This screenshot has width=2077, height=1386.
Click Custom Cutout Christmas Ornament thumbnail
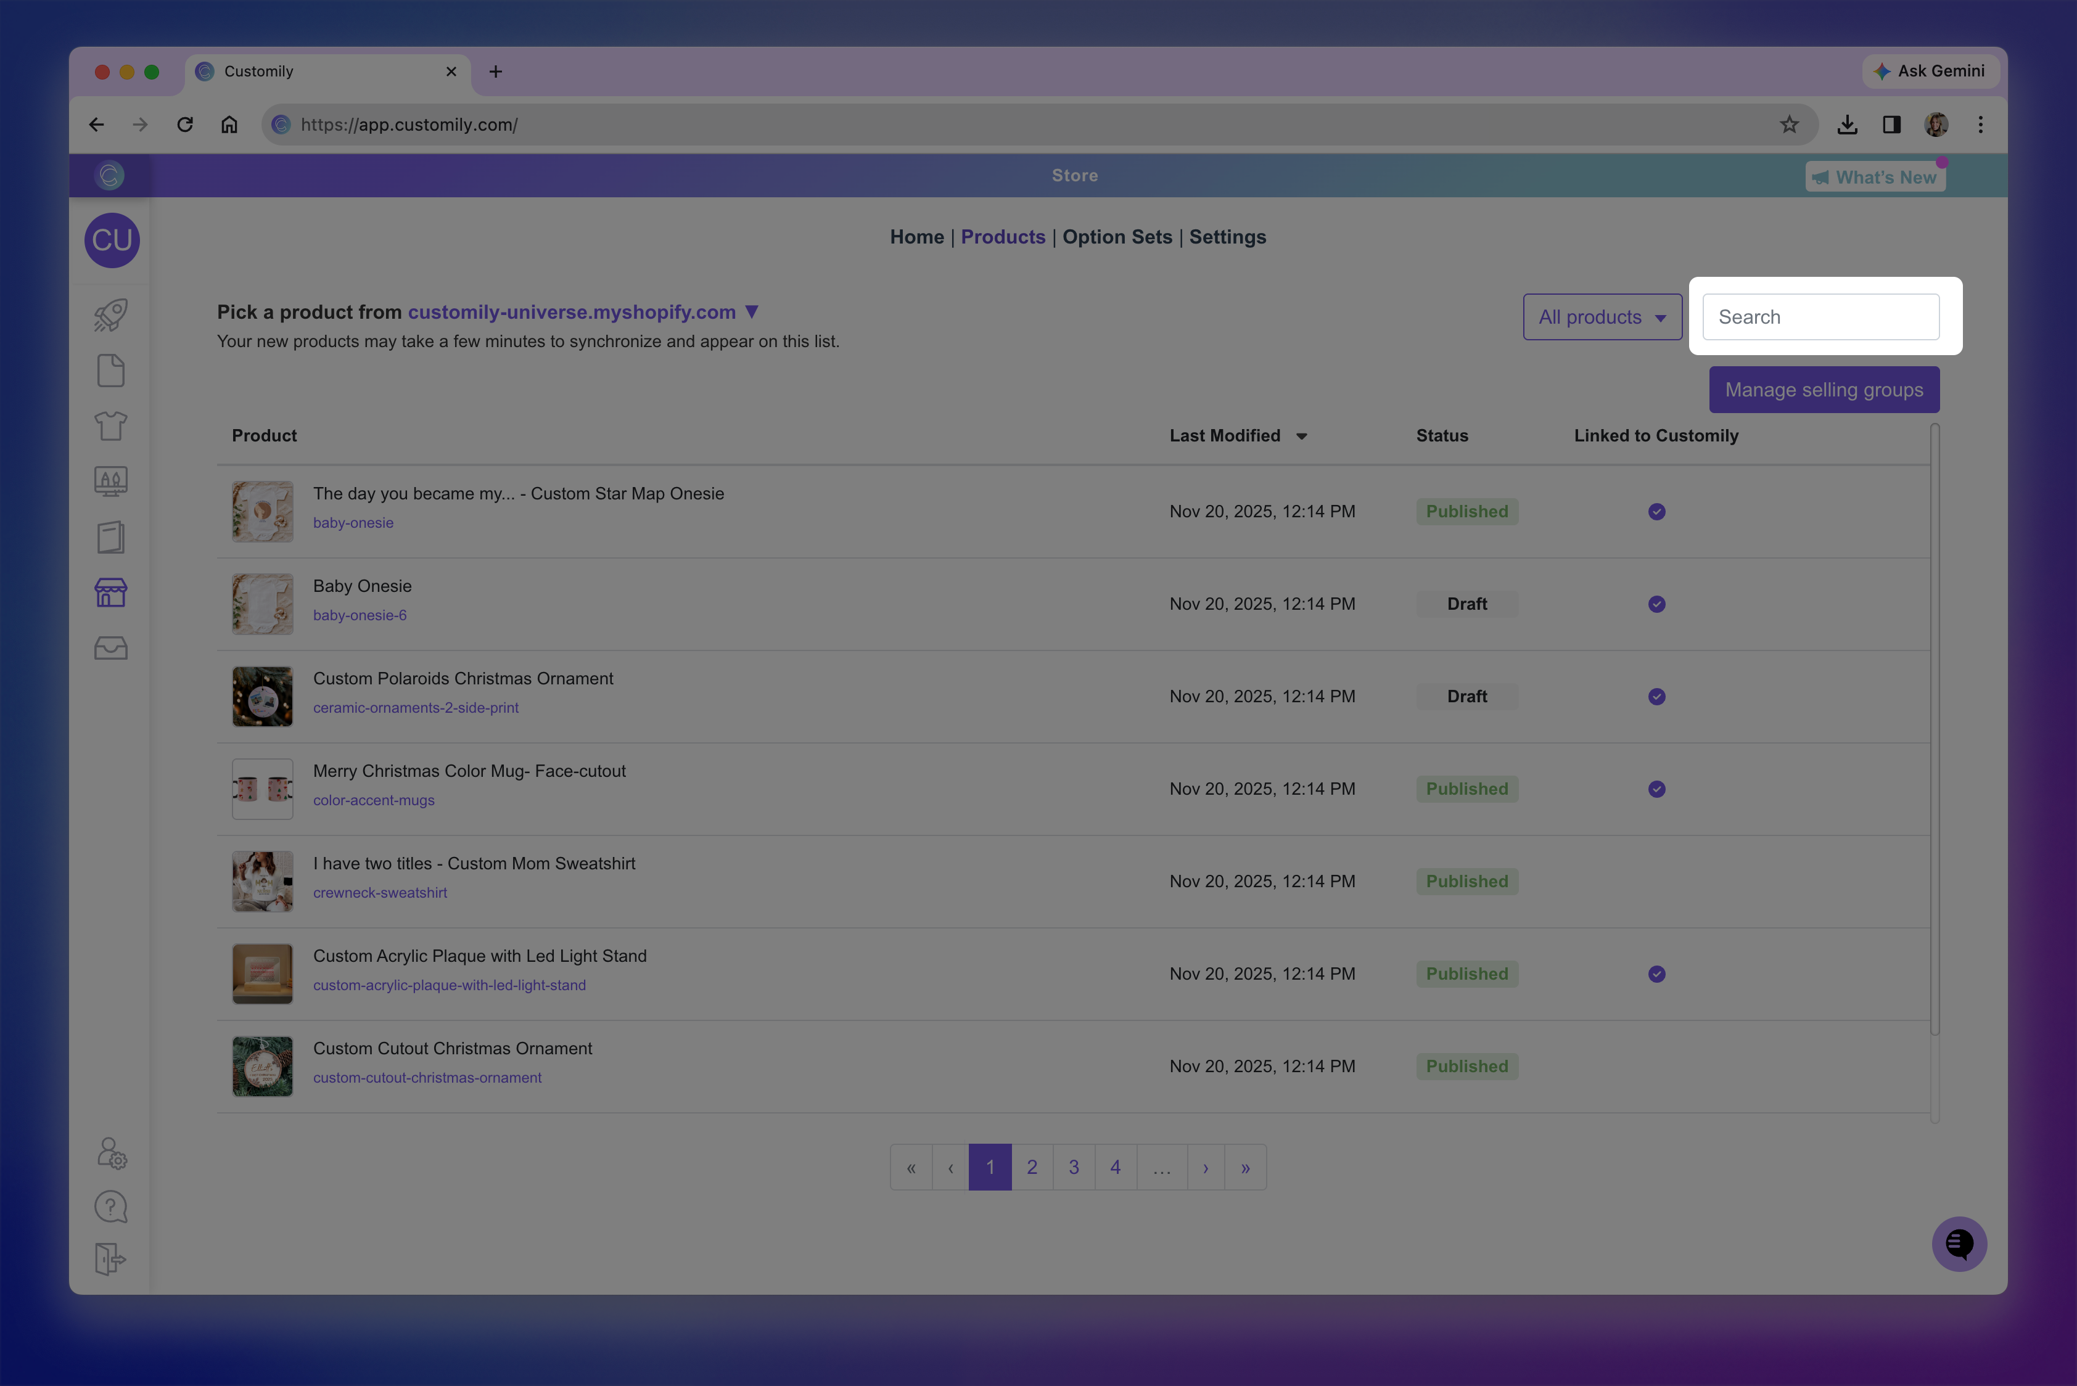(261, 1066)
